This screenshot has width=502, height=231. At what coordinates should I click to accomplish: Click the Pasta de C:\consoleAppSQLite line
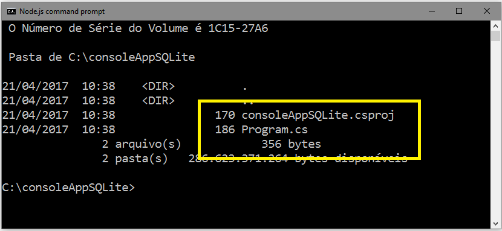tap(102, 57)
